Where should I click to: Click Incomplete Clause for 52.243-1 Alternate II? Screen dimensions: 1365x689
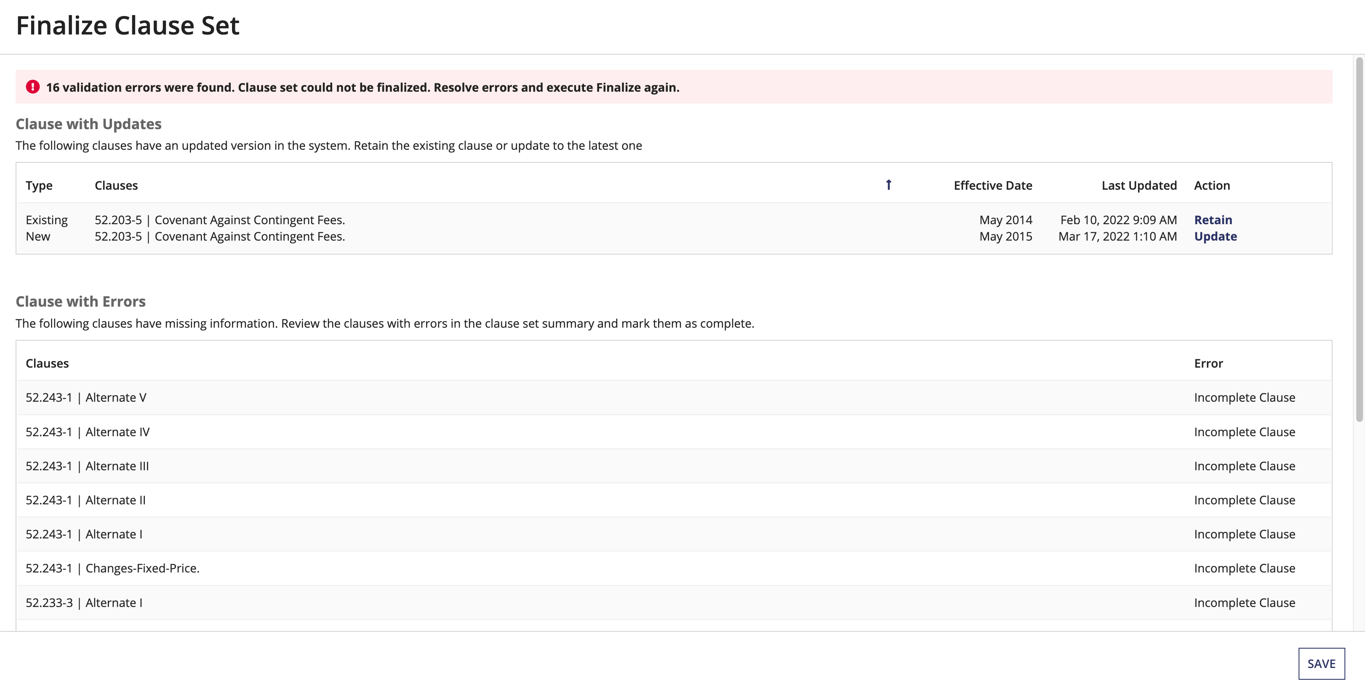pos(1244,500)
